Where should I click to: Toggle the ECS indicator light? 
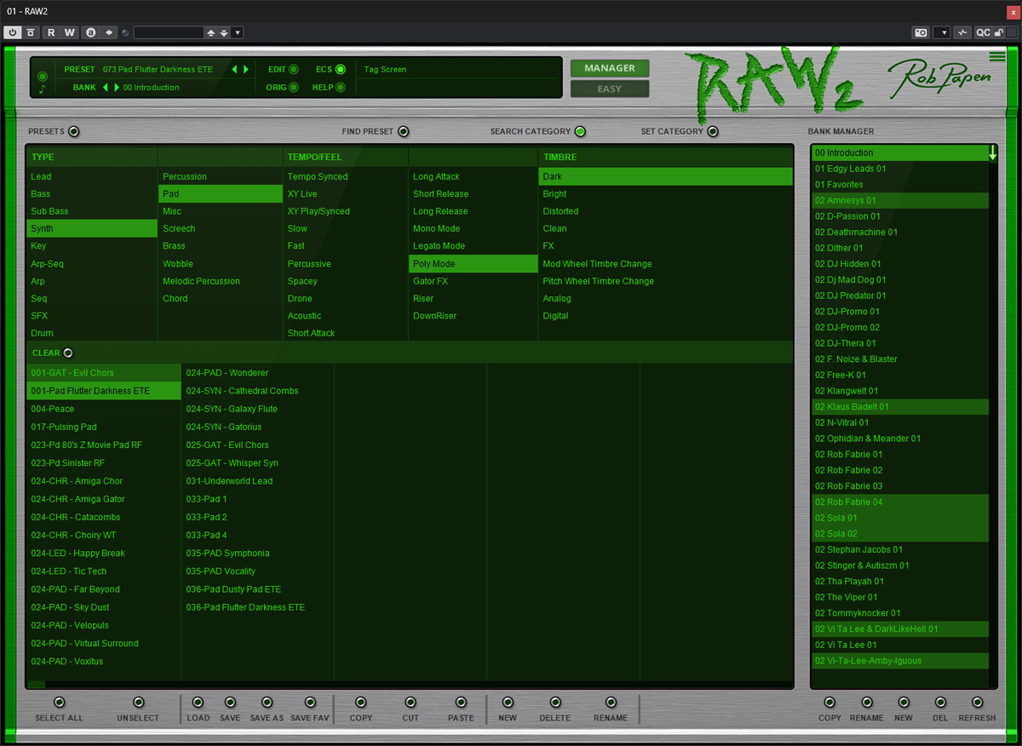(341, 70)
